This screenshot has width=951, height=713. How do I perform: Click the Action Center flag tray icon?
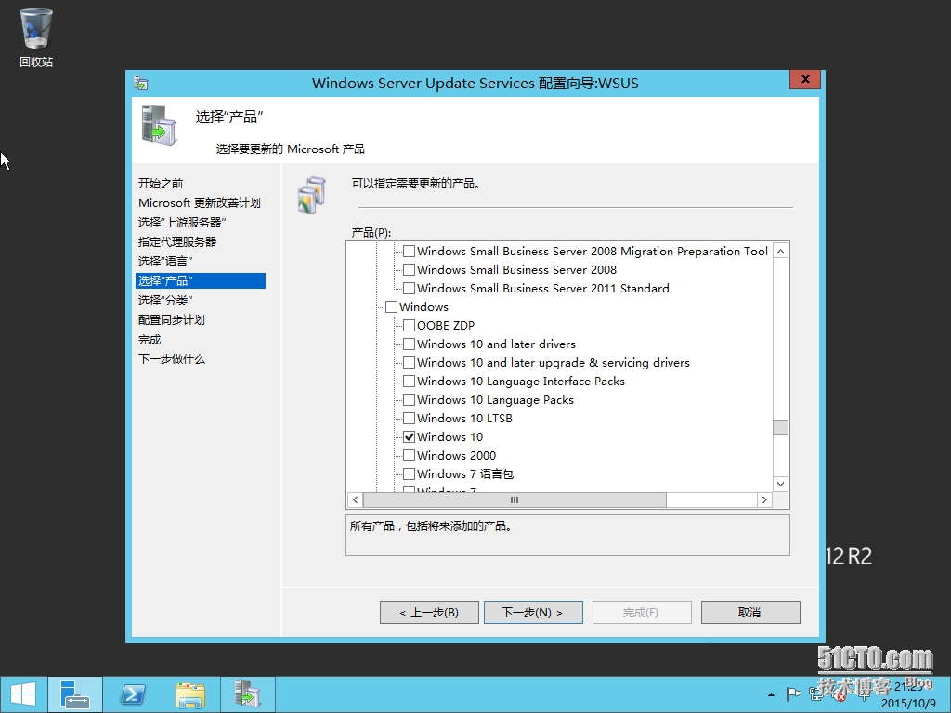point(793,694)
